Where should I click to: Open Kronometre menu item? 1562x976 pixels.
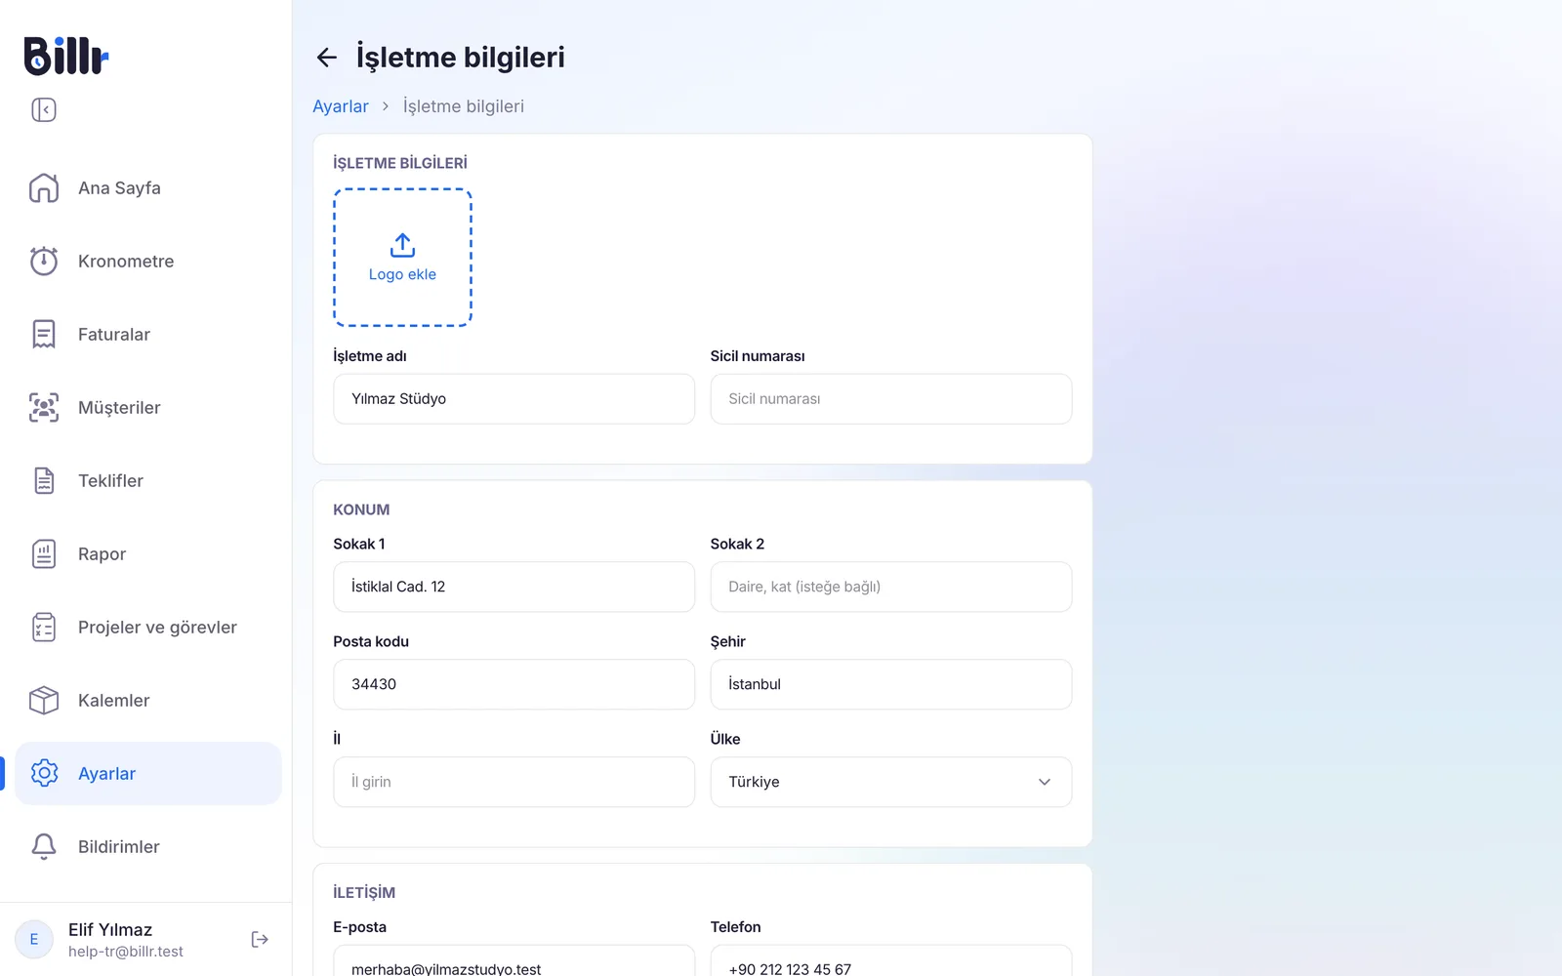coord(148,261)
